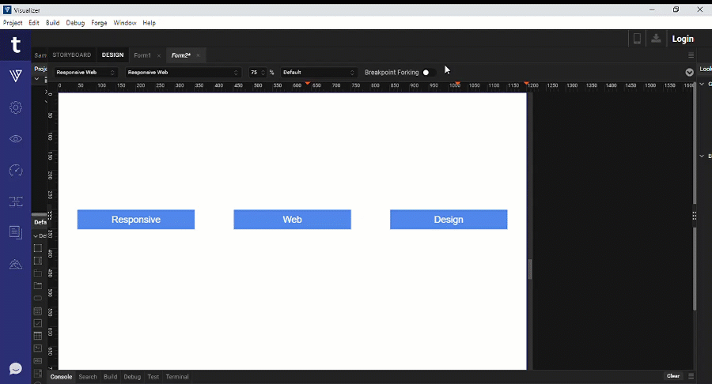Screen dimensions: 712x384
Task: Click the canvas width resize handle
Action: point(530,269)
